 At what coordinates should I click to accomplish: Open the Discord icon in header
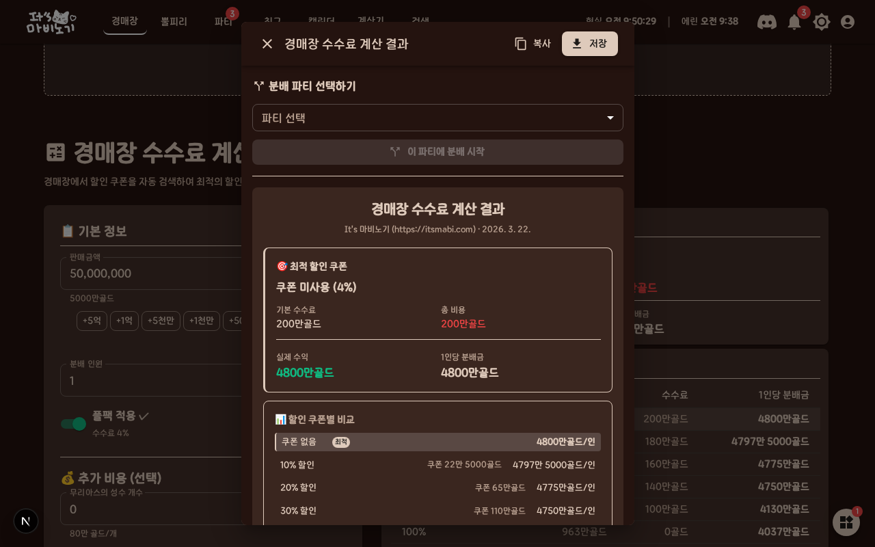(x=767, y=22)
